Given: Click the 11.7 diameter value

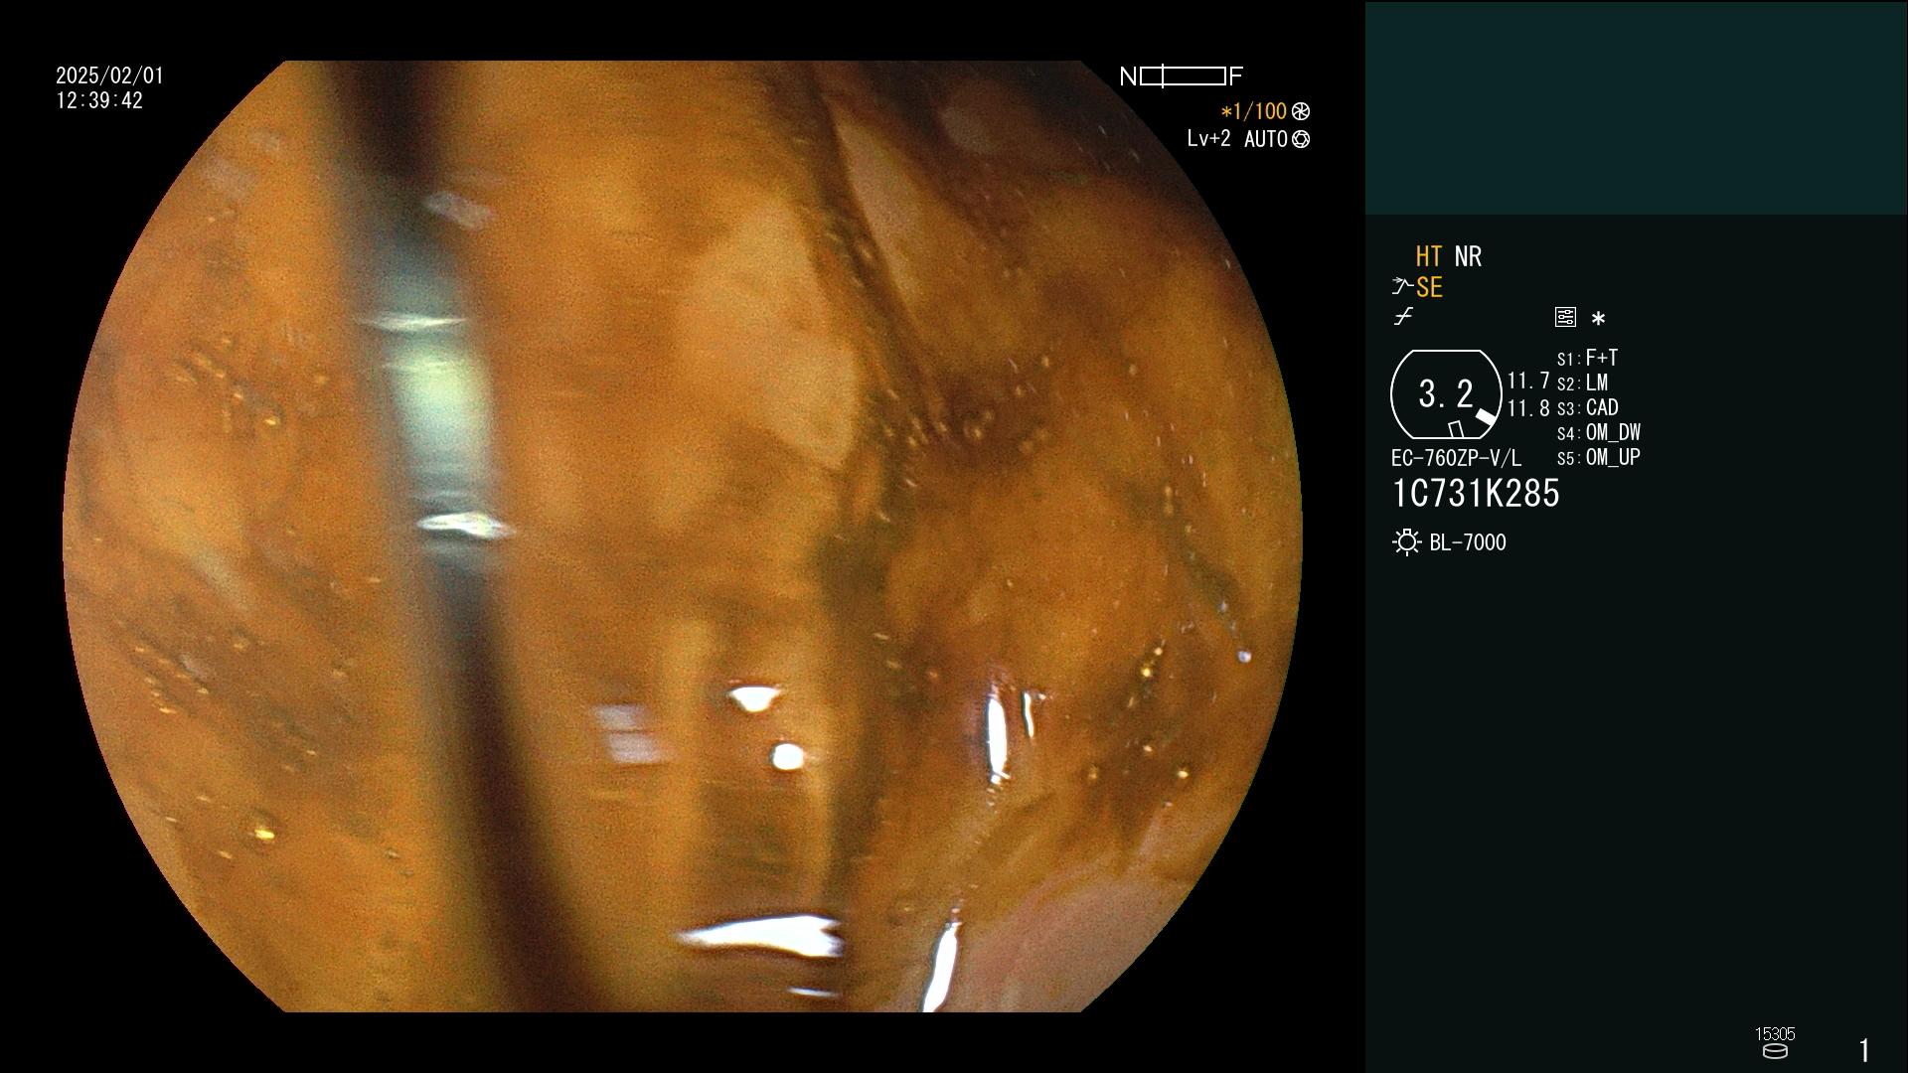Looking at the screenshot, I should (1528, 381).
